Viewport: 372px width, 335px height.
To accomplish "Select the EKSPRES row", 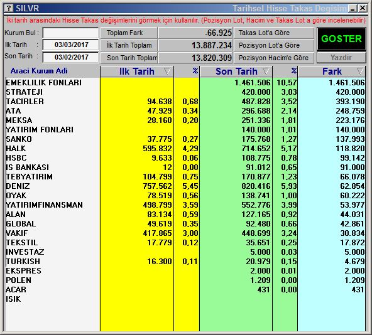I will point(185,271).
